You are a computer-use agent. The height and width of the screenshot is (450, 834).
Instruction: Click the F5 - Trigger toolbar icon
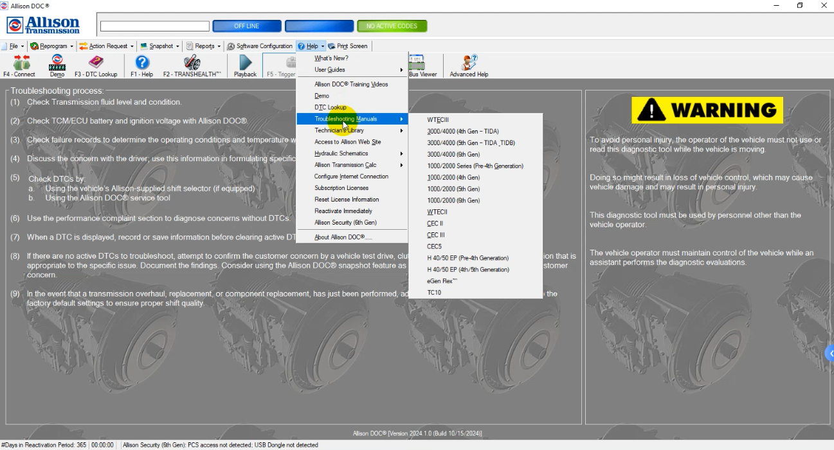[x=280, y=66]
